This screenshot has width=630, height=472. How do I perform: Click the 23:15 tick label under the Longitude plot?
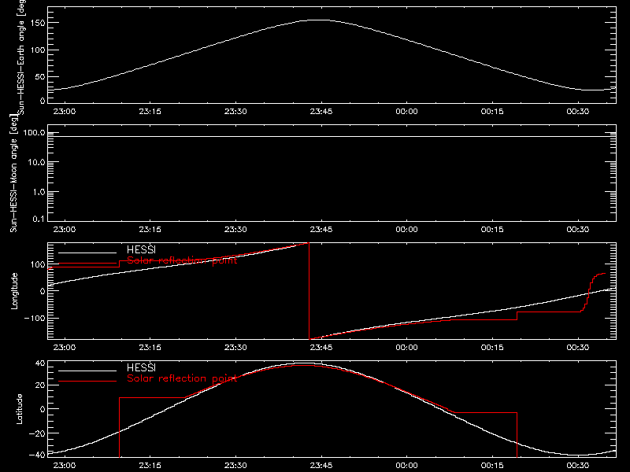tap(150, 347)
